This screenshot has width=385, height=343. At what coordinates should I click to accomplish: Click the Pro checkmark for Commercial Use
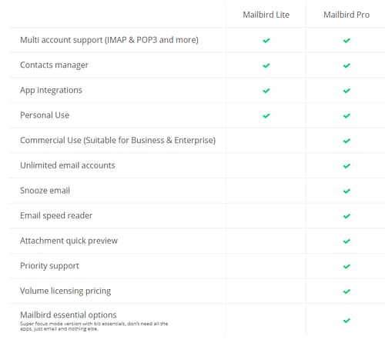tap(346, 141)
